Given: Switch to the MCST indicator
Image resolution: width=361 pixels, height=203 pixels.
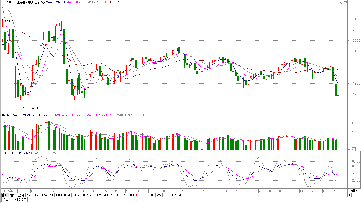Looking at the screenshot, I should tap(182, 195).
